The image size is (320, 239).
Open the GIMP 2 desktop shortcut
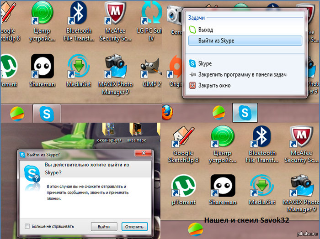coord(150,68)
